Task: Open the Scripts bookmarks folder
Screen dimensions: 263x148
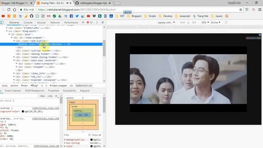Action: [x=150, y=16]
